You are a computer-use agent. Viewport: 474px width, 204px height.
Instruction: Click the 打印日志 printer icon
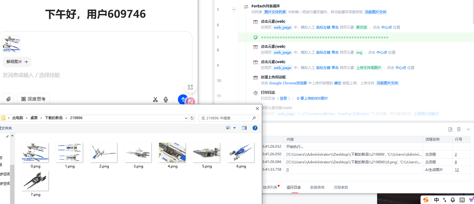click(x=256, y=93)
